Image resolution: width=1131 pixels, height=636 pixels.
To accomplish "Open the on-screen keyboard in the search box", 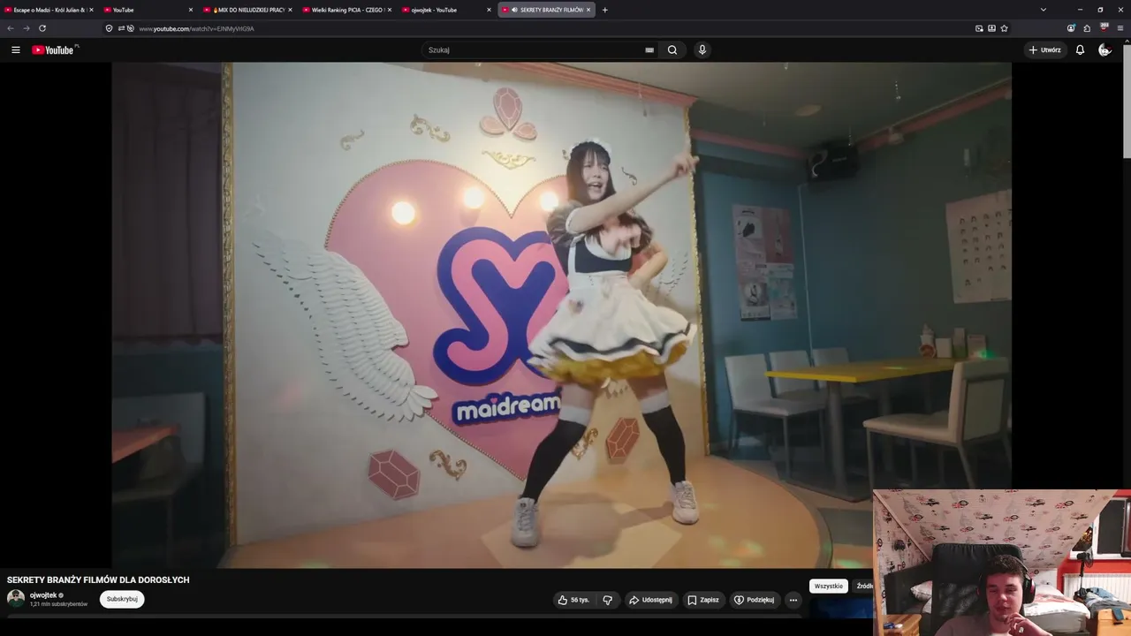I will pyautogui.click(x=649, y=50).
